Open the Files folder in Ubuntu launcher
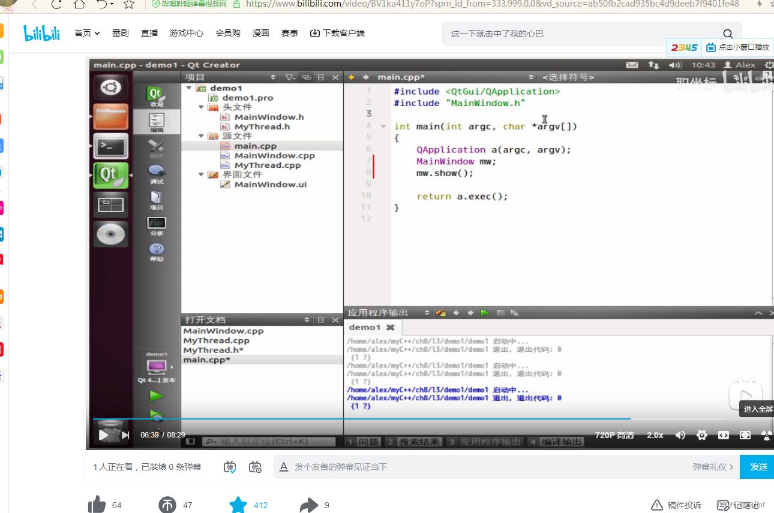Viewport: 774px width, 513px height. (x=110, y=117)
